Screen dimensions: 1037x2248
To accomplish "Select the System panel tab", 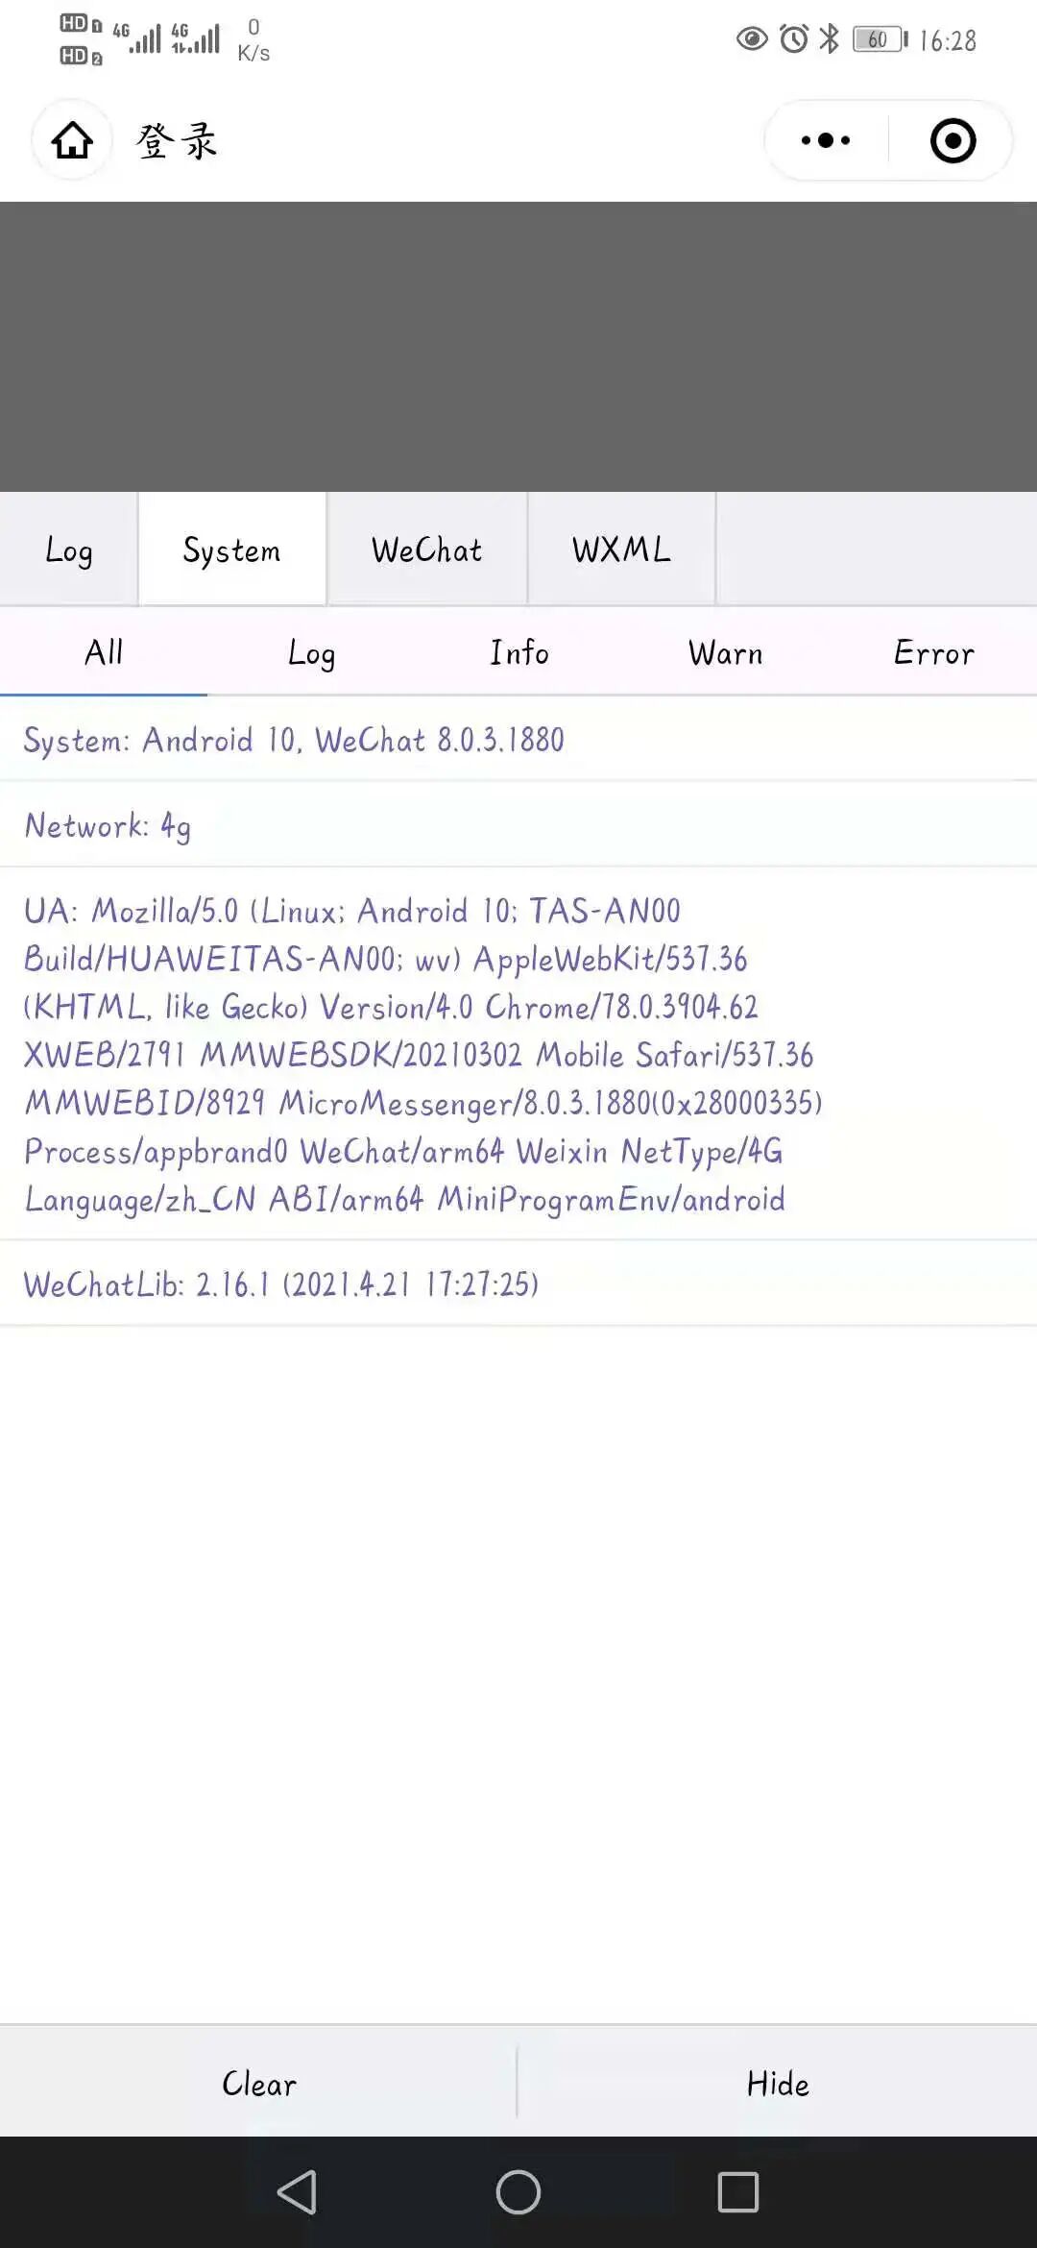I will 232,550.
